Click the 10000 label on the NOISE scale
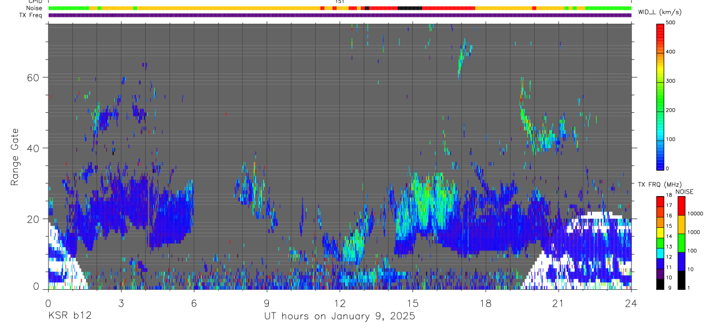 [696, 213]
